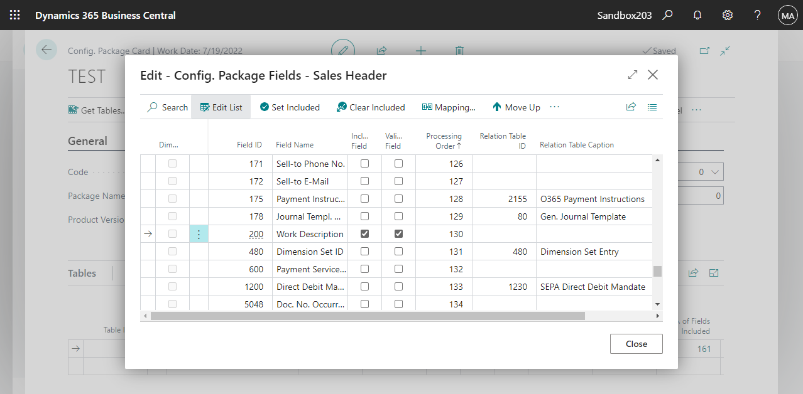
Task: Click the search magnifier in top bar
Action: point(667,15)
